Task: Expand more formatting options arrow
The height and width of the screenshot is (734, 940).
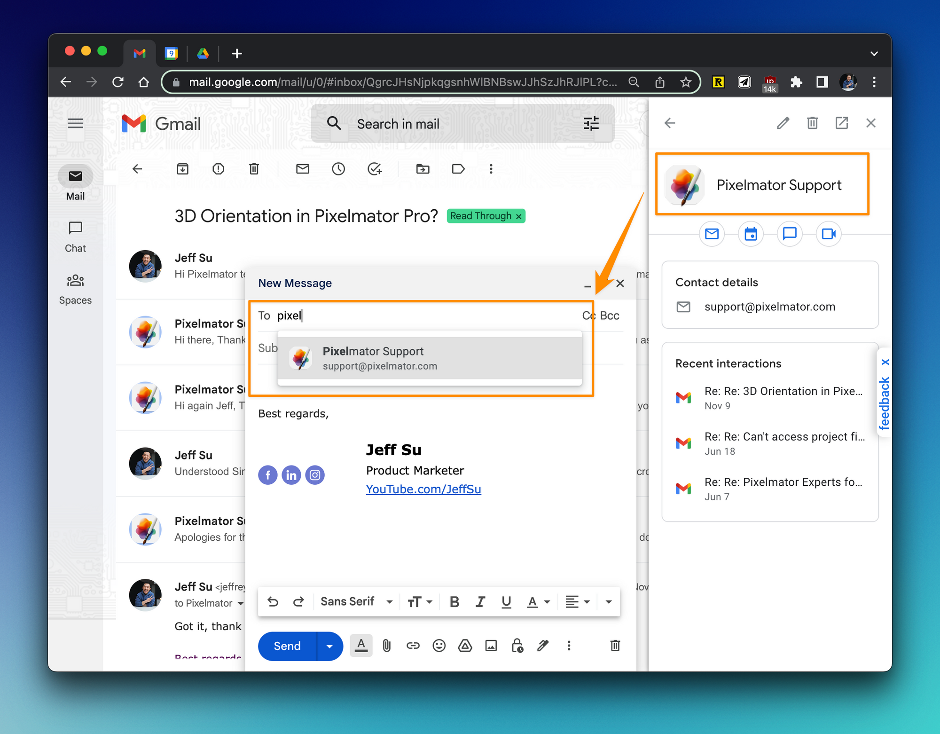Action: (609, 602)
